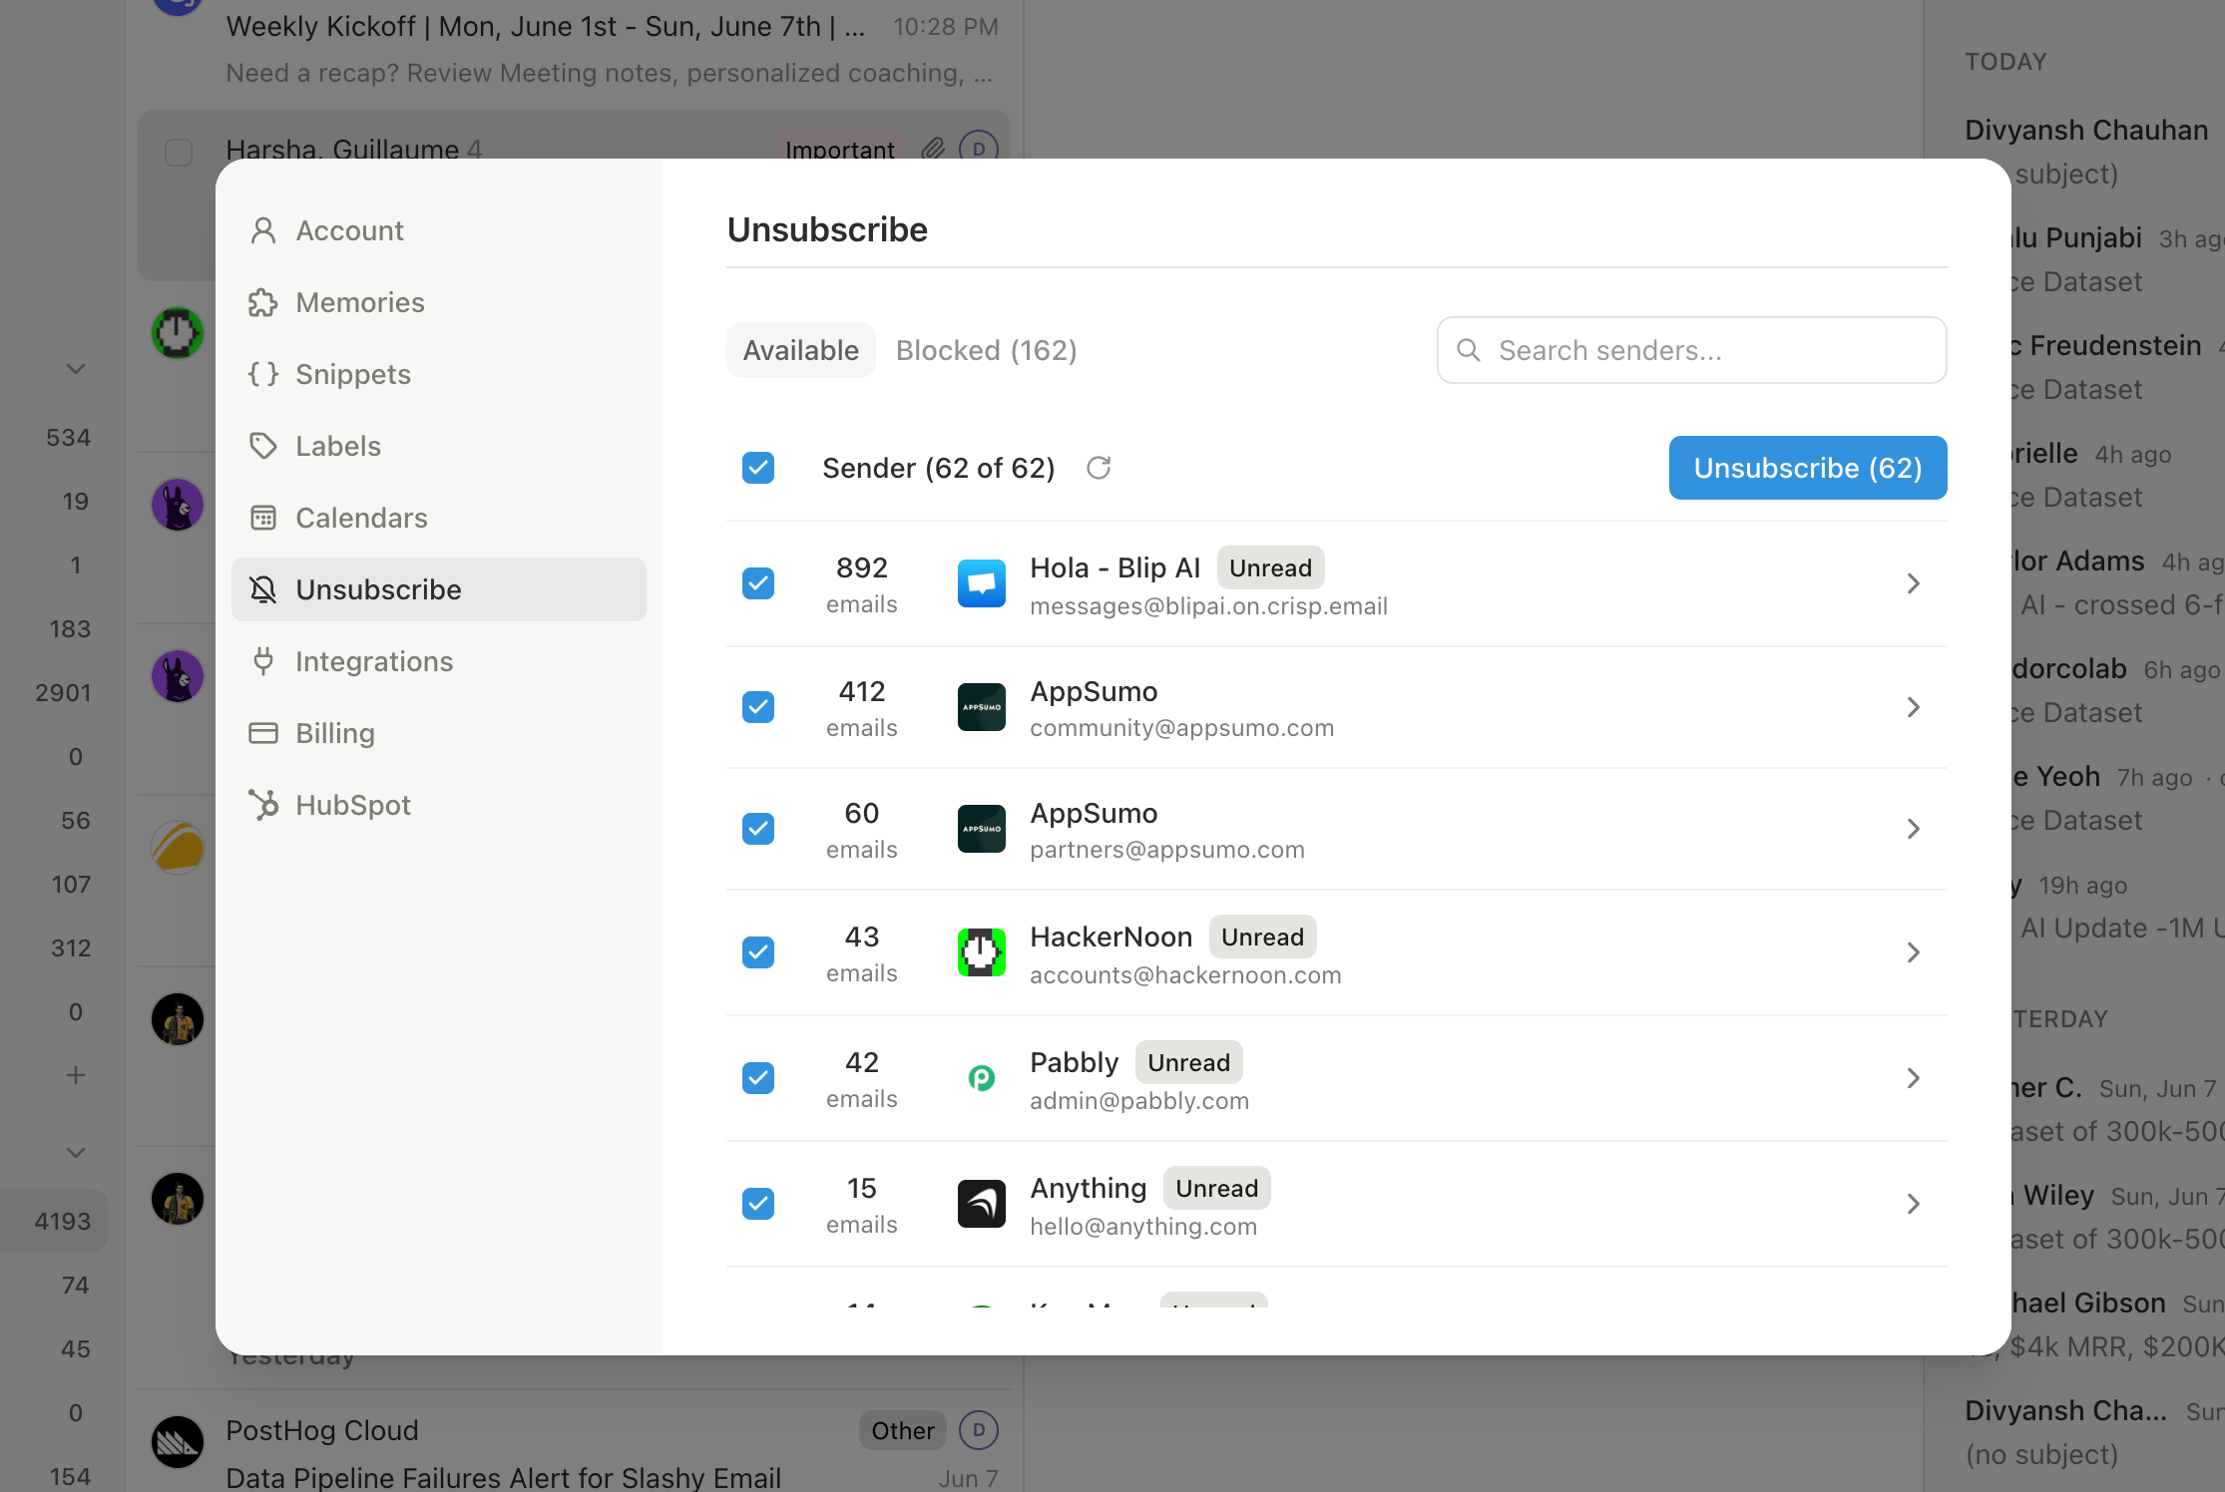The width and height of the screenshot is (2225, 1492).
Task: Click the HackerNoon sender logo
Action: pos(982,952)
